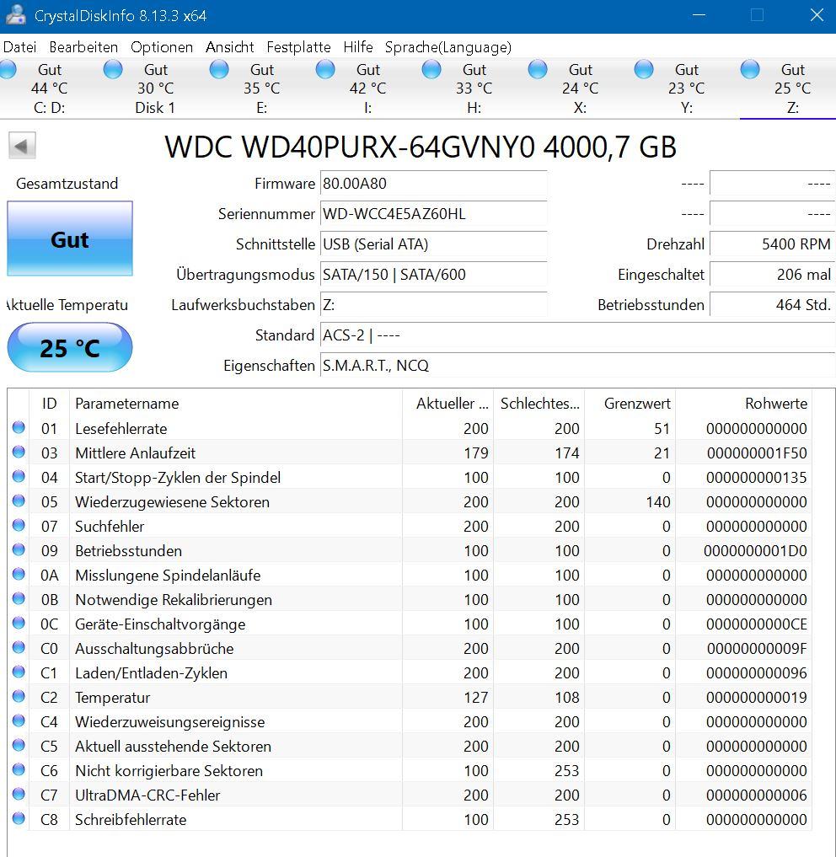Click status dot of Laden/Entladen-Zyklen row
The image size is (836, 857).
pyautogui.click(x=19, y=672)
